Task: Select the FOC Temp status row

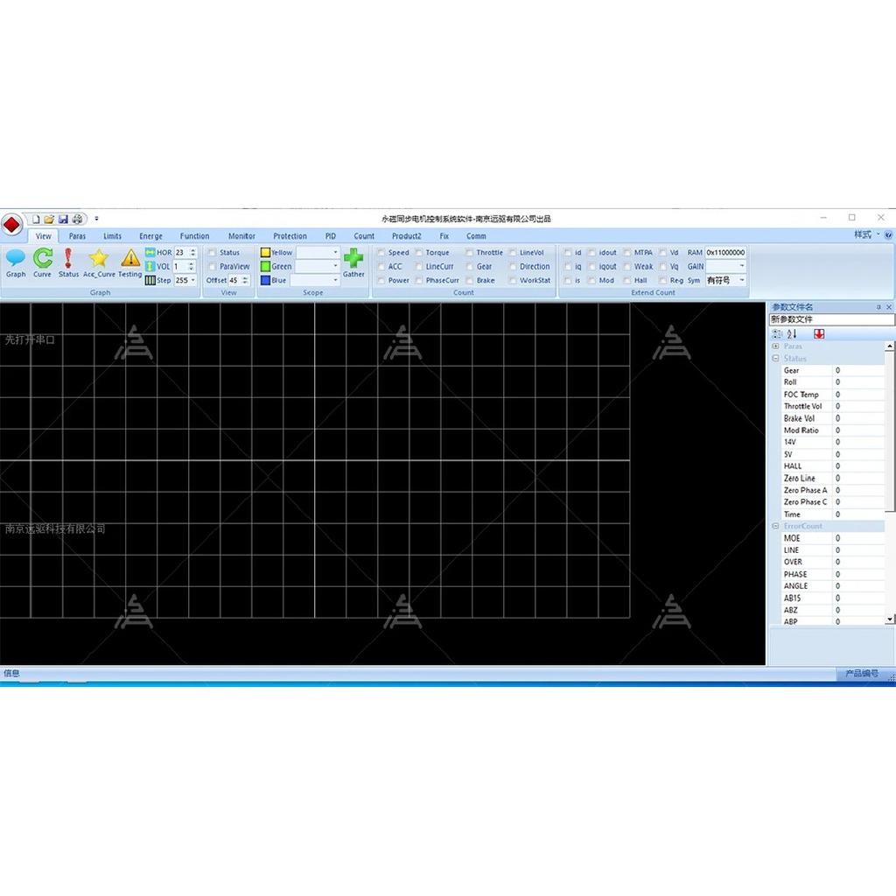Action: (x=833, y=395)
